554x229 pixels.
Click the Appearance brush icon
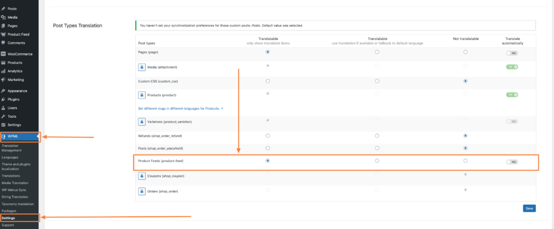3,91
